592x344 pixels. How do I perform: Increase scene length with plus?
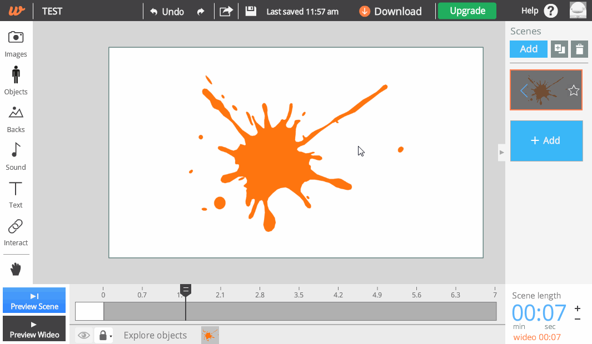[x=578, y=308]
